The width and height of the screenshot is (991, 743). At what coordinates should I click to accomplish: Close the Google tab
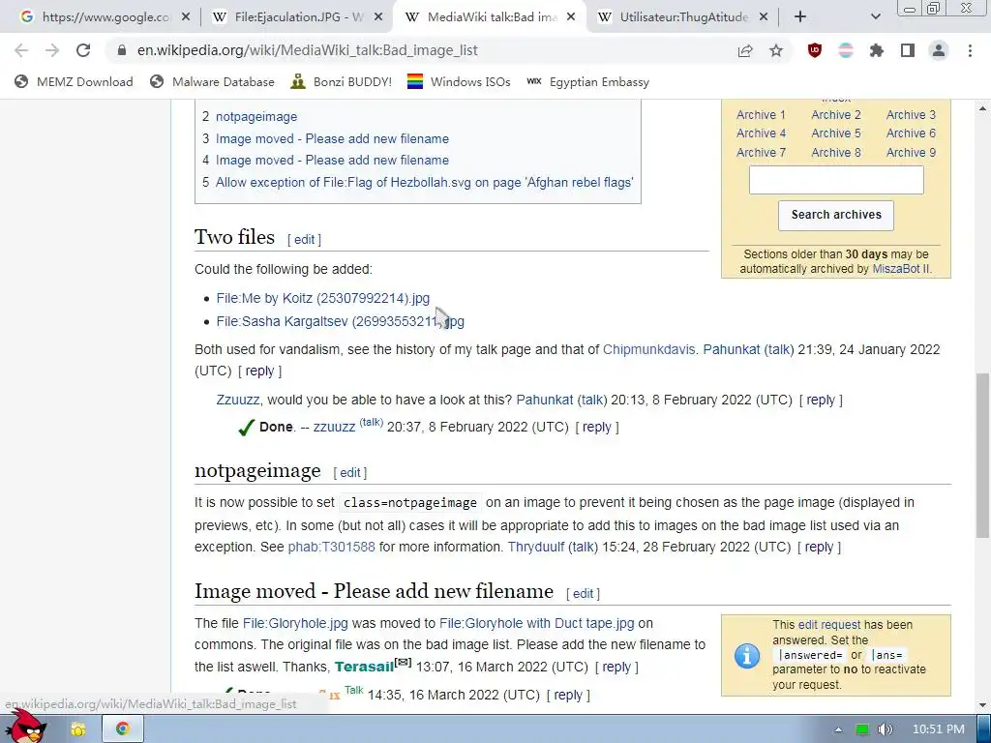(185, 17)
